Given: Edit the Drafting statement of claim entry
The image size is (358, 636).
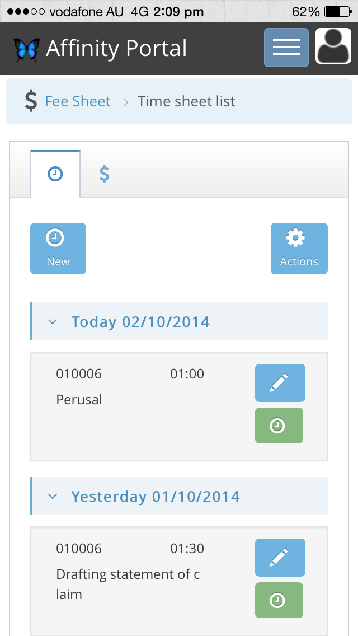Looking at the screenshot, I should click(280, 558).
